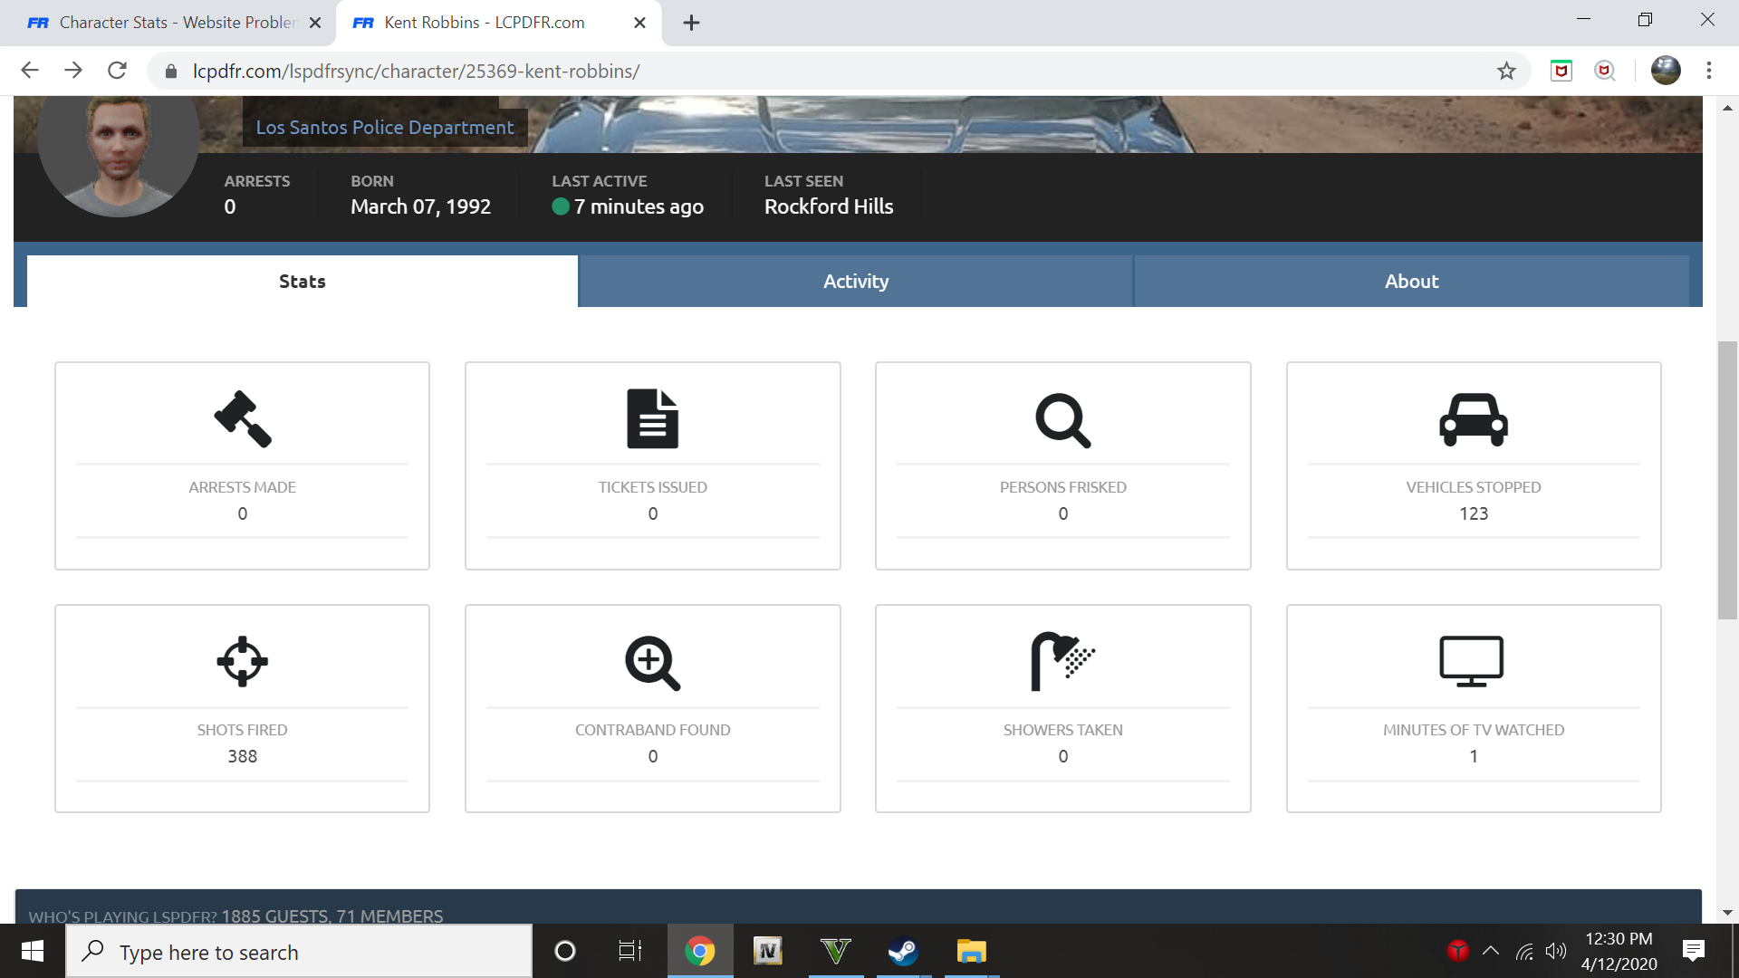Screen dimensions: 1739x978
Task: Click the Windows taskbar search box
Action: click(x=299, y=952)
